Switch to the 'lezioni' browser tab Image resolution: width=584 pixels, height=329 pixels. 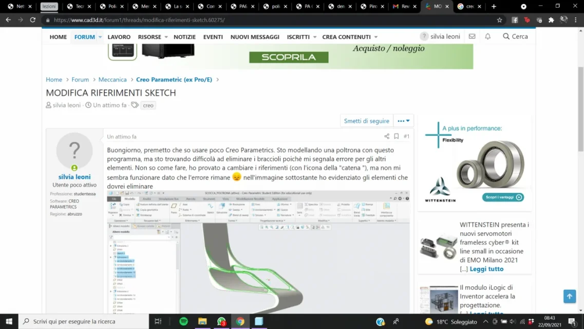click(x=49, y=6)
